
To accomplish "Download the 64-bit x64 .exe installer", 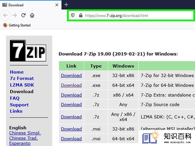I will click(71, 85).
